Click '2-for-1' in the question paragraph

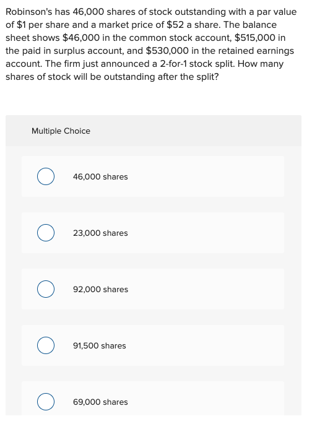173,64
